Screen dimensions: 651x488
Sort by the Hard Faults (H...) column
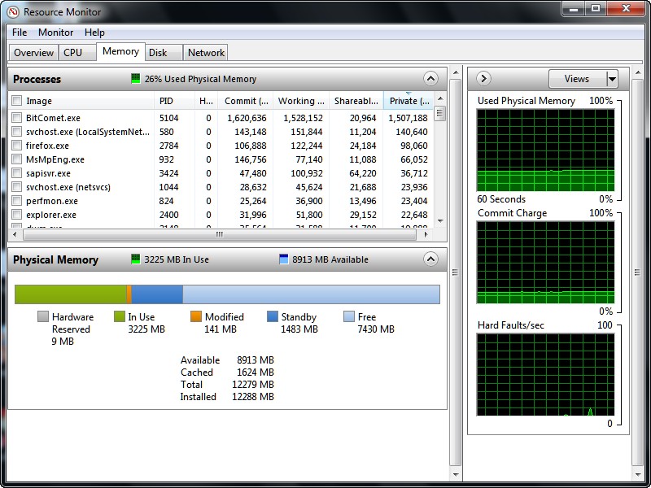[207, 101]
